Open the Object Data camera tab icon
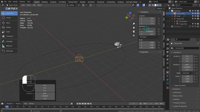 [x=167, y=83]
